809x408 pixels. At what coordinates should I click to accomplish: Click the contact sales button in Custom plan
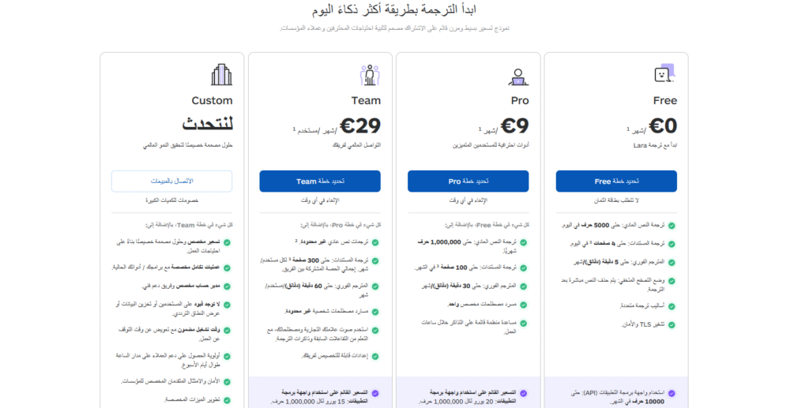[x=171, y=182]
